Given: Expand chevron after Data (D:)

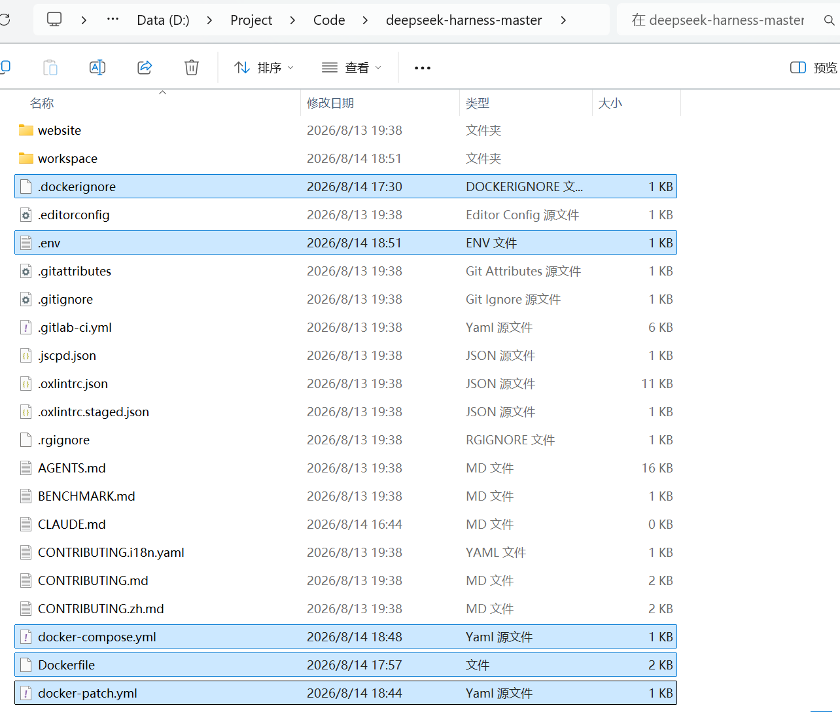Looking at the screenshot, I should click(209, 20).
